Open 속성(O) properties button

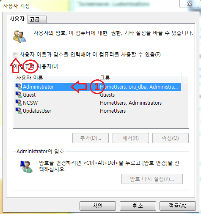tap(171, 138)
